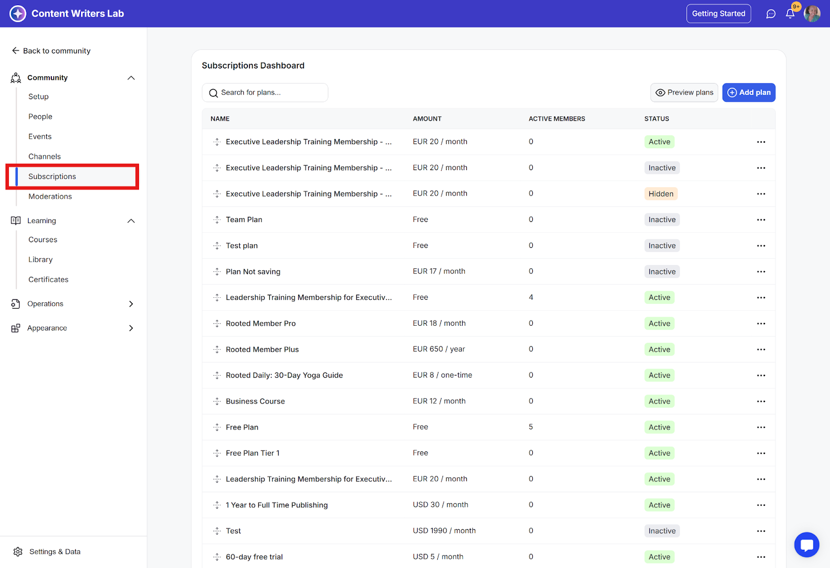The height and width of the screenshot is (568, 830).
Task: Open the three-dot menu for Team Plan
Action: pyautogui.click(x=761, y=220)
